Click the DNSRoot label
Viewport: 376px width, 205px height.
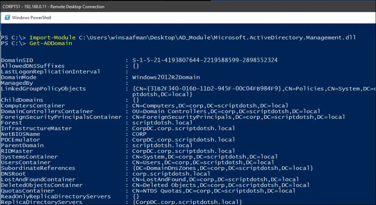pyautogui.click(x=13, y=174)
